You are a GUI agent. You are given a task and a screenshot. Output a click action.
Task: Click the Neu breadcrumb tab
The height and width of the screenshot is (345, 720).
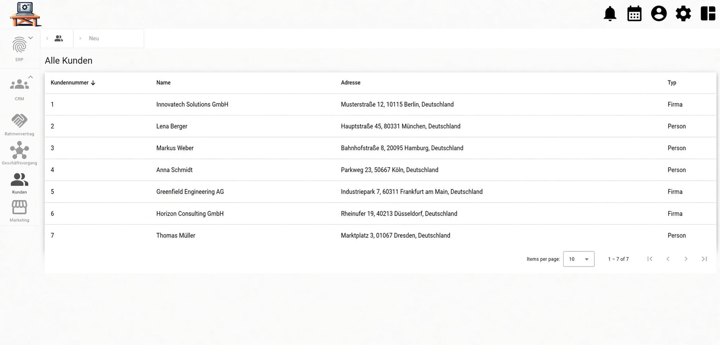(109, 38)
